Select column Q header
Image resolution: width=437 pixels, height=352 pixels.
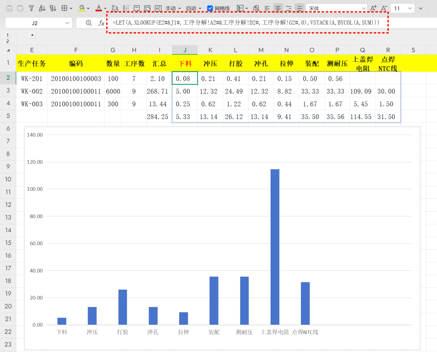pos(362,50)
